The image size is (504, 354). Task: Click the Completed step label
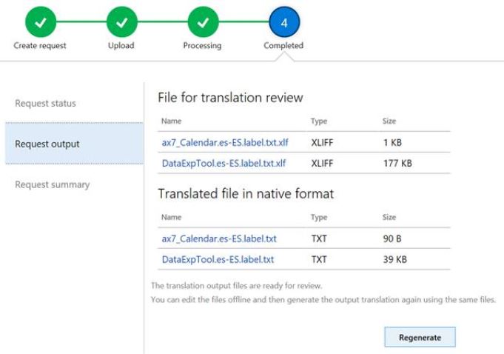[283, 46]
